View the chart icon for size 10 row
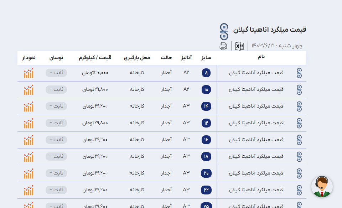342x208 pixels. pos(28,90)
